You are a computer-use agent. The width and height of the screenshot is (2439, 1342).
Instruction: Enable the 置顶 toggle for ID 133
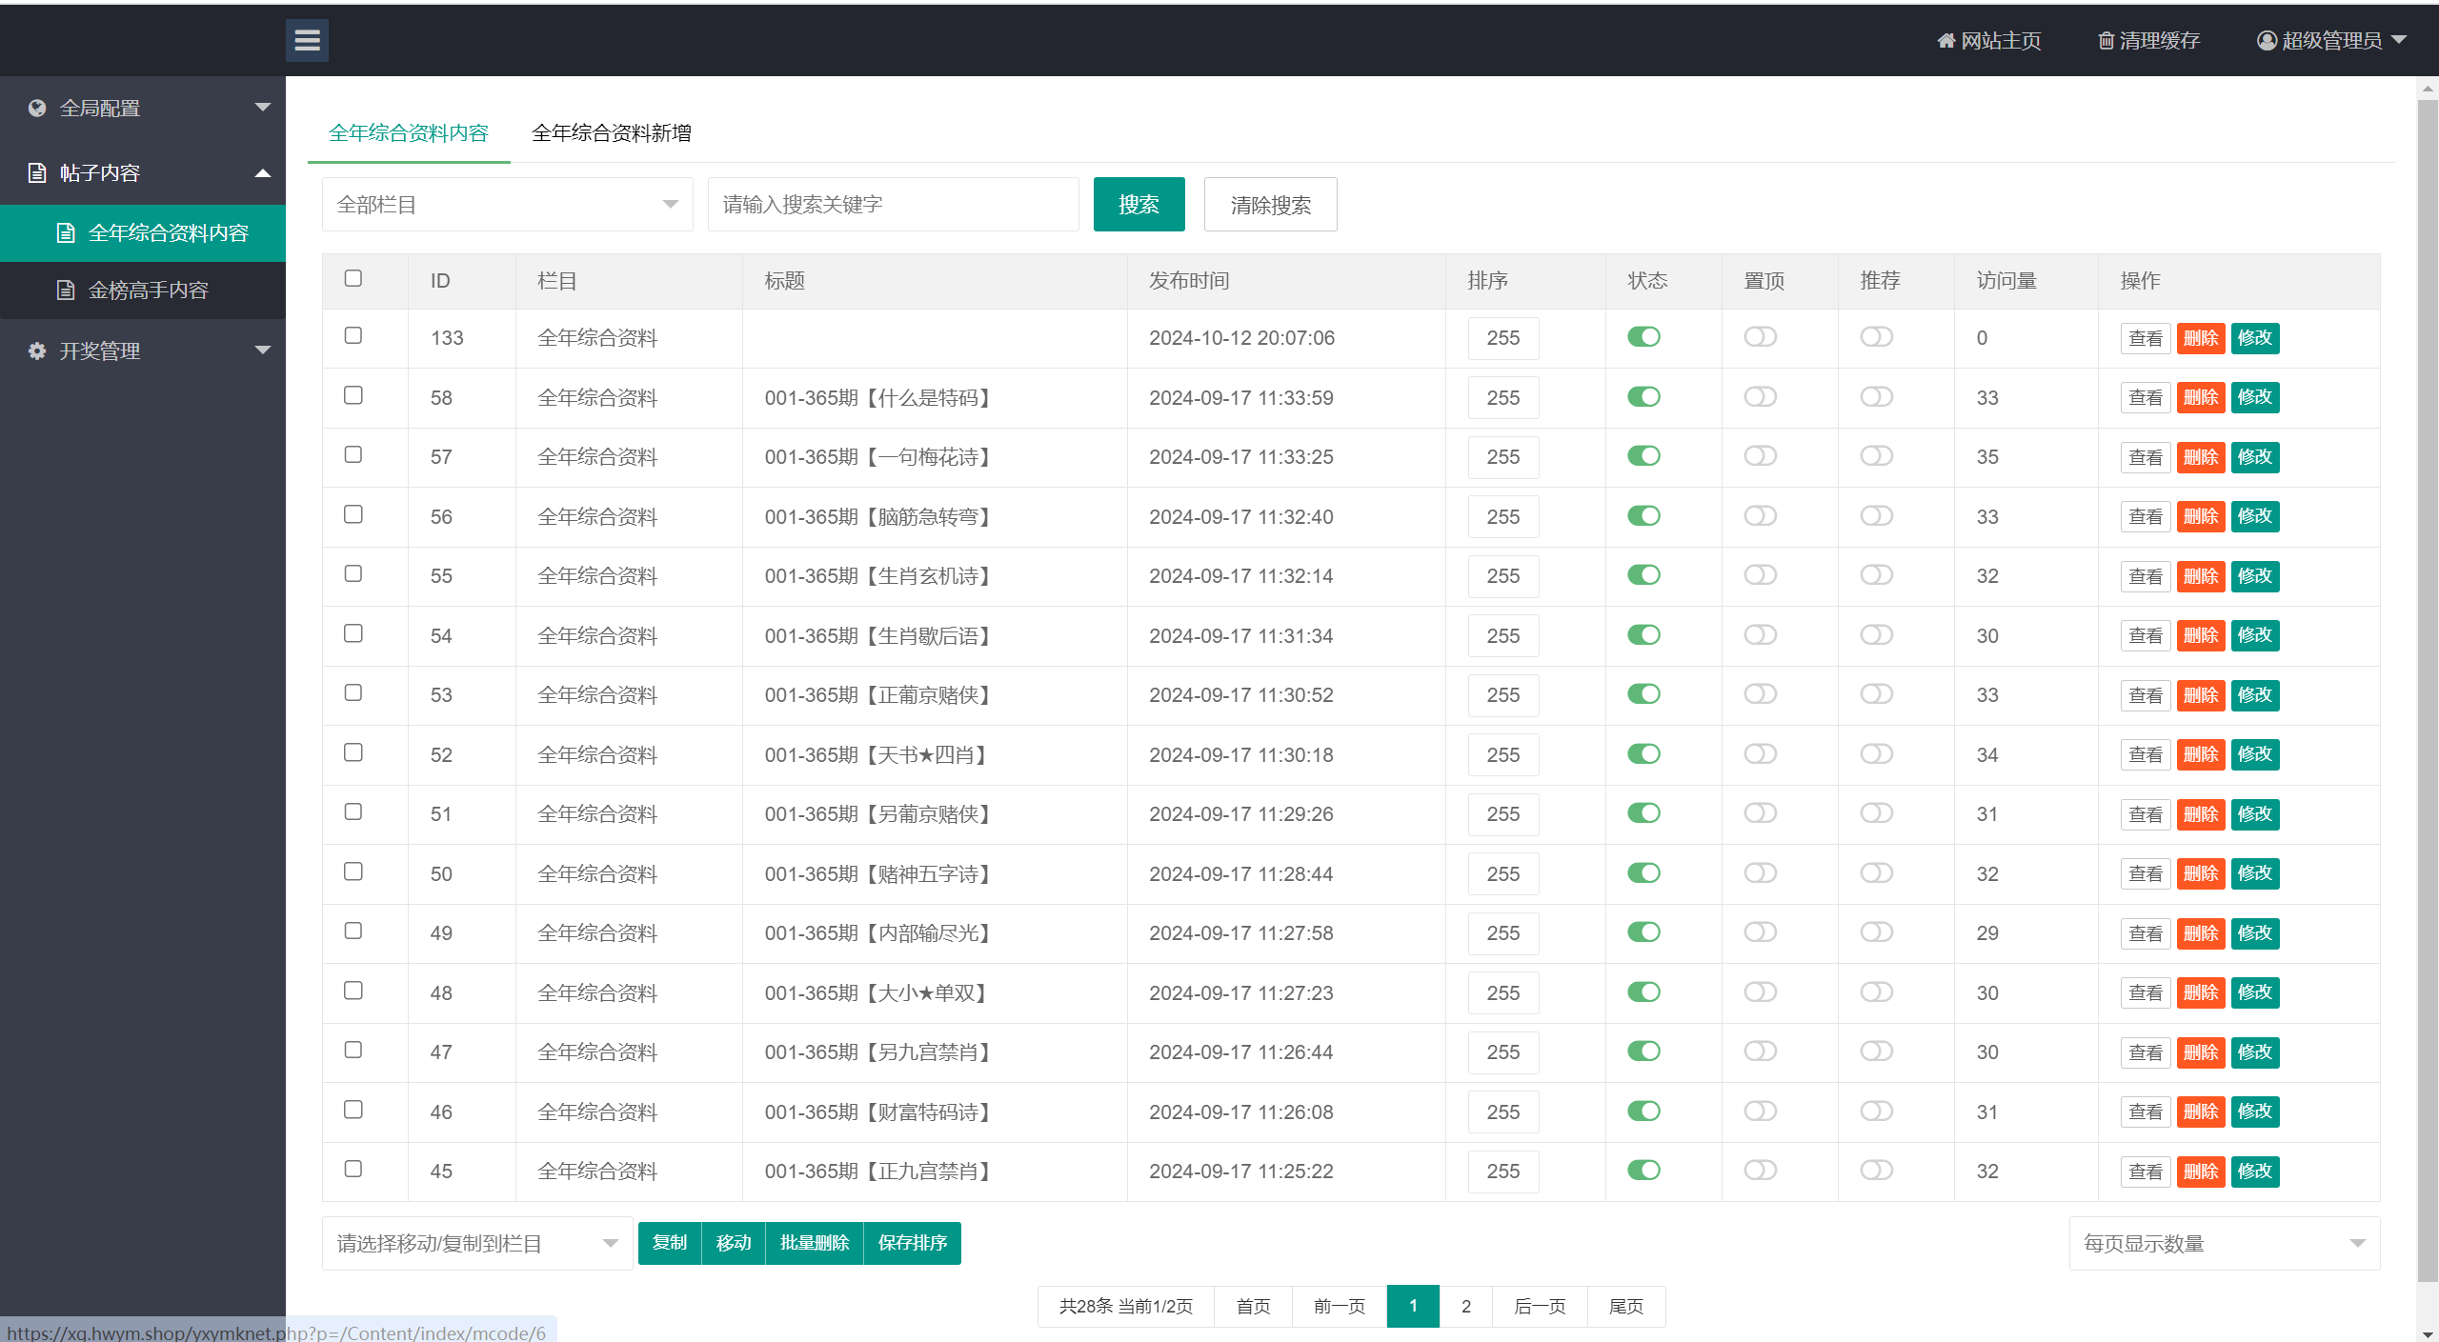click(x=1760, y=337)
